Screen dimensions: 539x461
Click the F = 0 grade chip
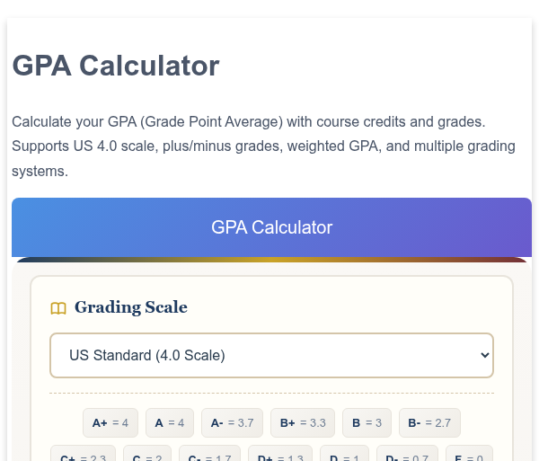[469, 453]
